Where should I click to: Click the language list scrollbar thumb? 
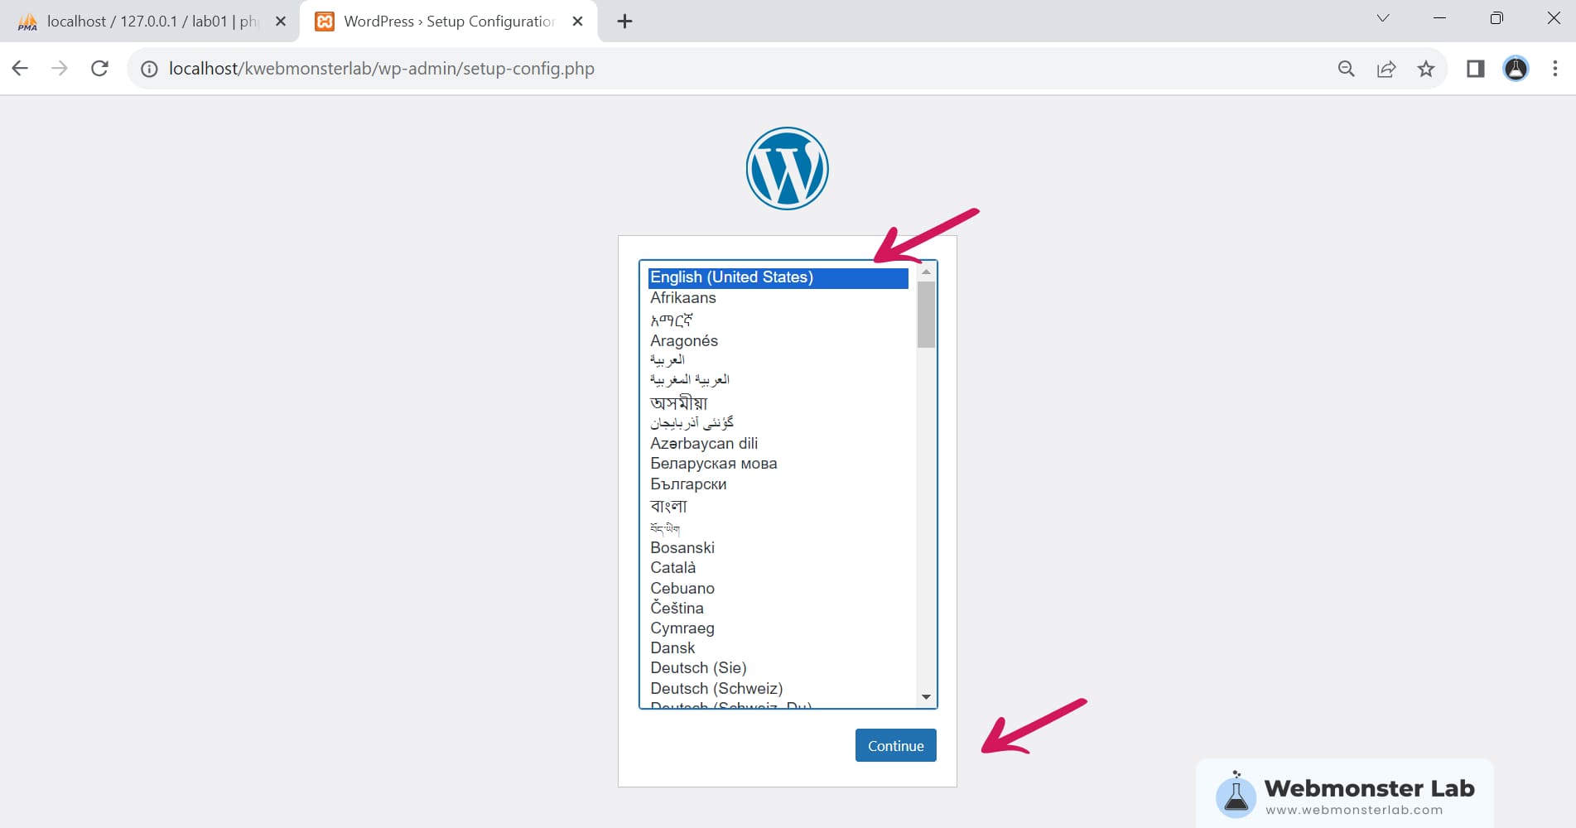coord(926,315)
